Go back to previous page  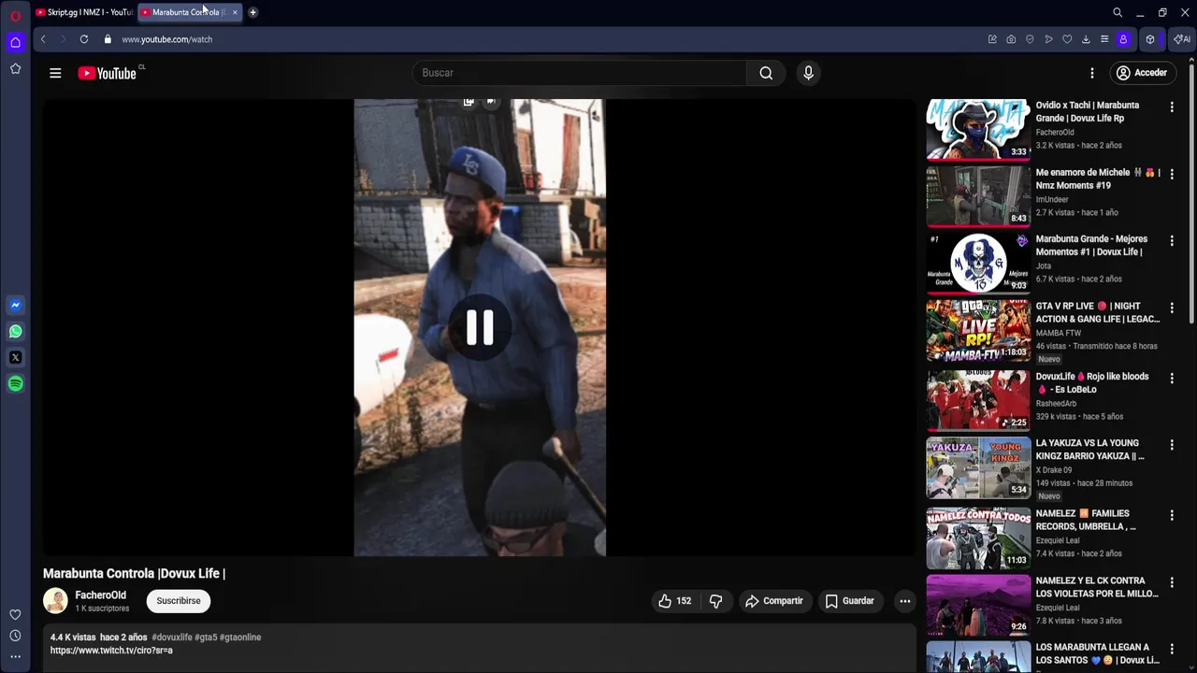click(43, 39)
